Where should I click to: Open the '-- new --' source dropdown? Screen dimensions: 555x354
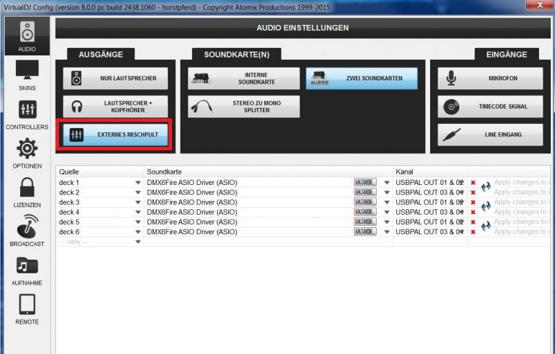tap(138, 242)
